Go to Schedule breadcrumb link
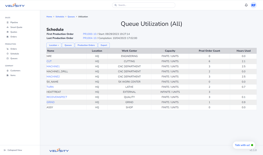This screenshot has height=155, width=263. pos(60,17)
